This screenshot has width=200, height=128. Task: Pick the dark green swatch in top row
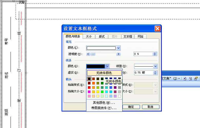pyautogui.click(x=102, y=79)
